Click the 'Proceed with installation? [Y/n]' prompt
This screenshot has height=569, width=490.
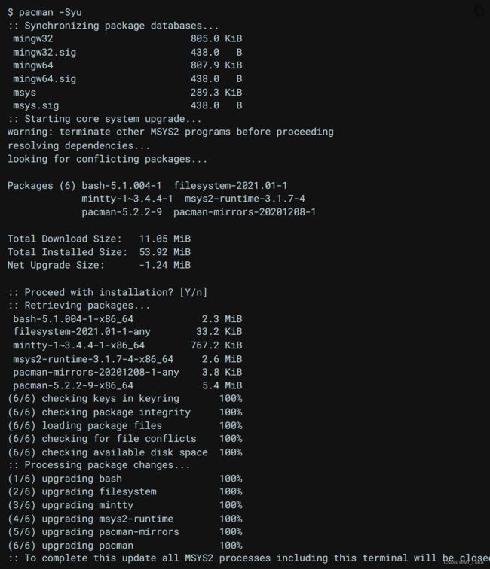coord(108,292)
